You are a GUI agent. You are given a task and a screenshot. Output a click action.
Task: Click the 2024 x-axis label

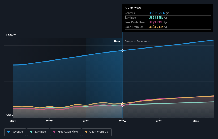tap(122, 121)
